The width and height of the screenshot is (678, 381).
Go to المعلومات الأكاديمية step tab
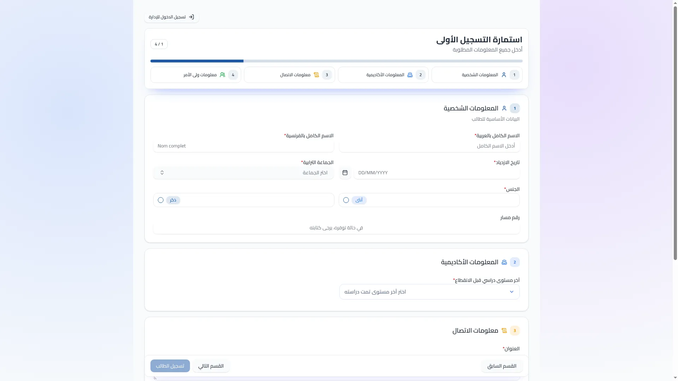pyautogui.click(x=383, y=75)
